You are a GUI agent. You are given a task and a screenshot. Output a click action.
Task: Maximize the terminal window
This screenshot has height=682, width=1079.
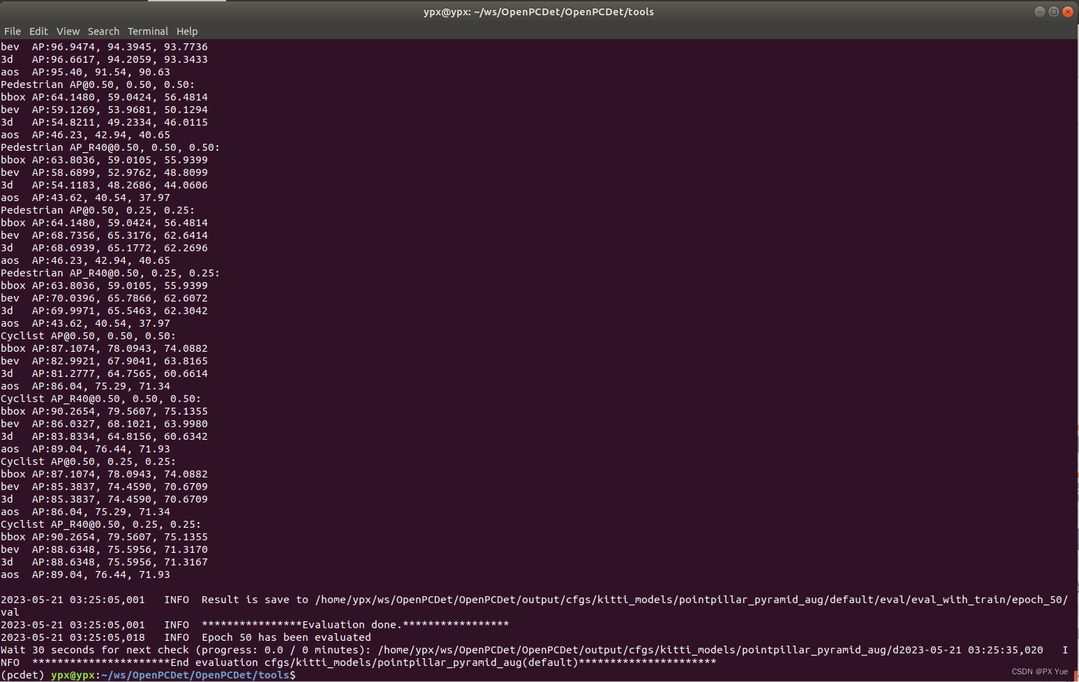(1053, 11)
